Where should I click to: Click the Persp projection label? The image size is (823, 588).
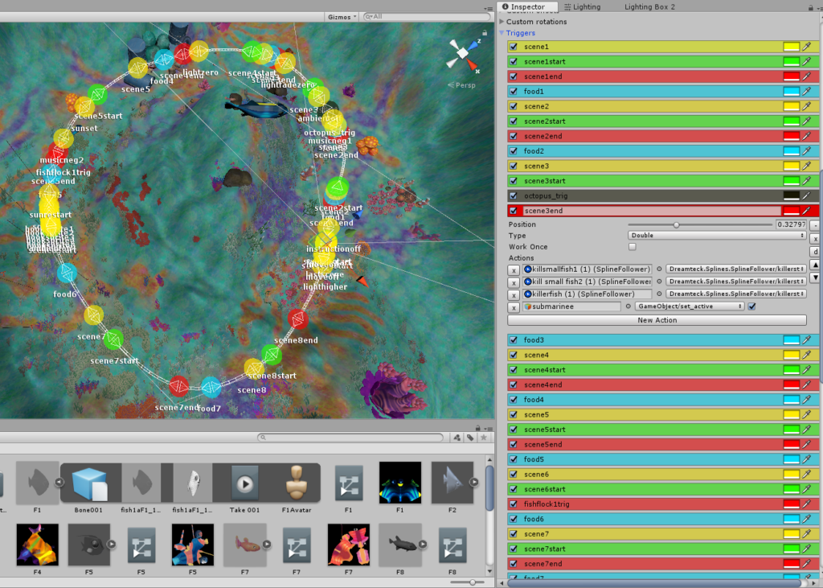(465, 85)
